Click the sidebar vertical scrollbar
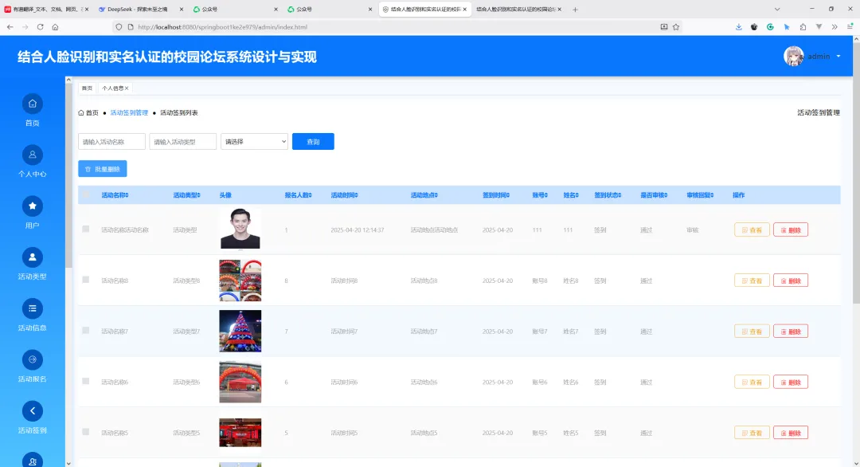 point(68,175)
